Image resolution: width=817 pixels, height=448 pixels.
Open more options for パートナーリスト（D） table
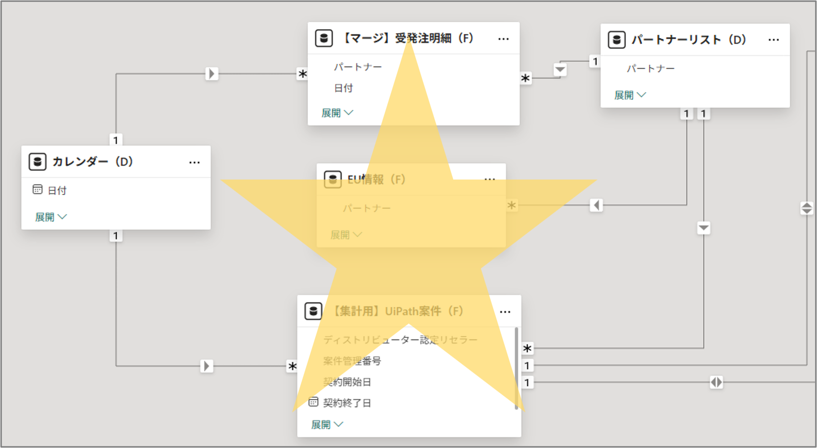pos(774,40)
